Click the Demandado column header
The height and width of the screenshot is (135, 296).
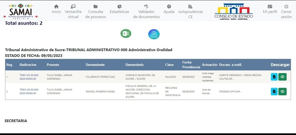134,65
